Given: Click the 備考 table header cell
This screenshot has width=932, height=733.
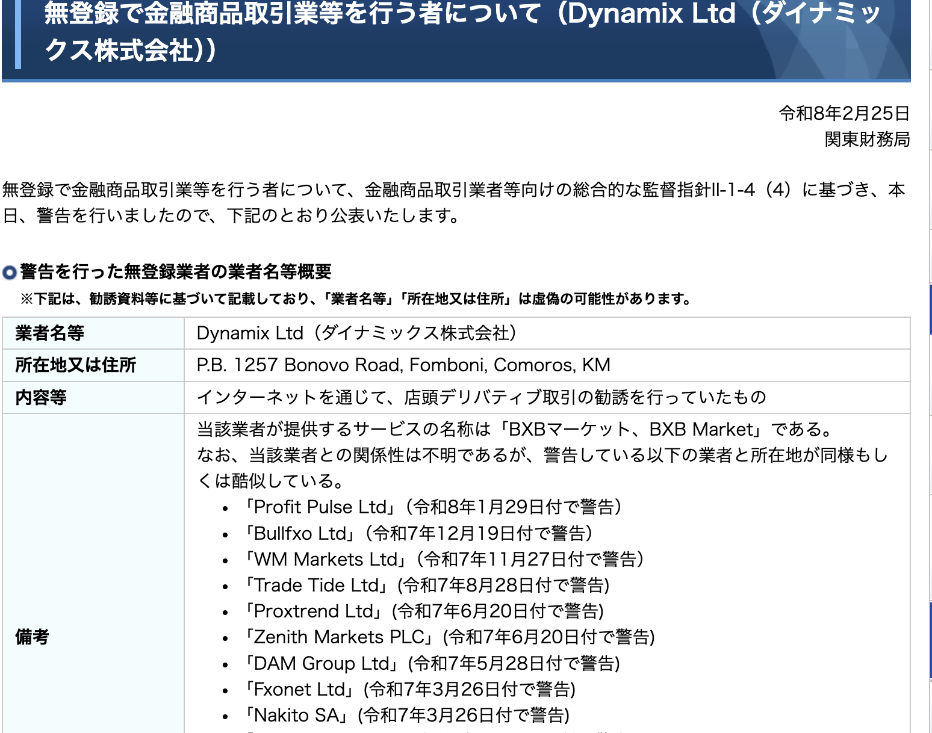Looking at the screenshot, I should [x=33, y=636].
